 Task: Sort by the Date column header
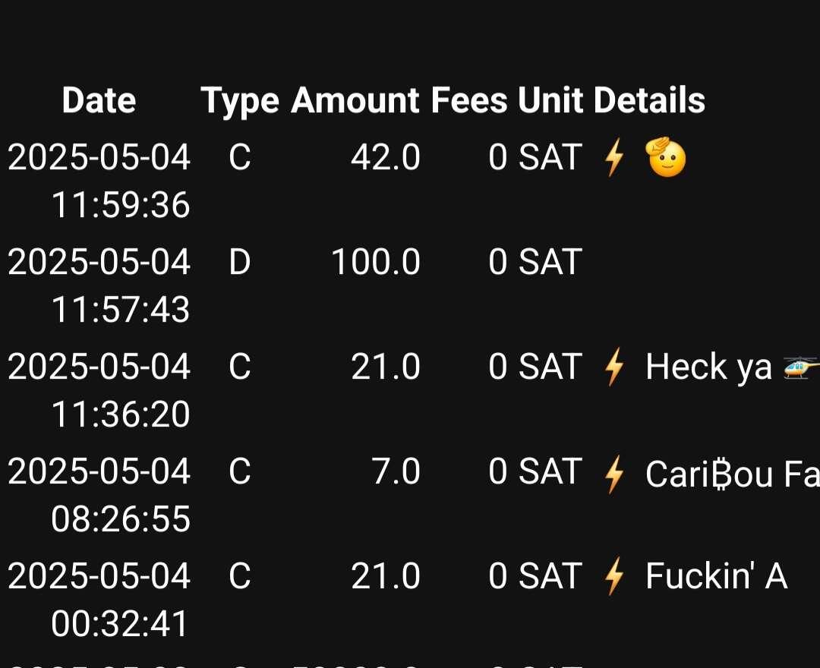[99, 100]
